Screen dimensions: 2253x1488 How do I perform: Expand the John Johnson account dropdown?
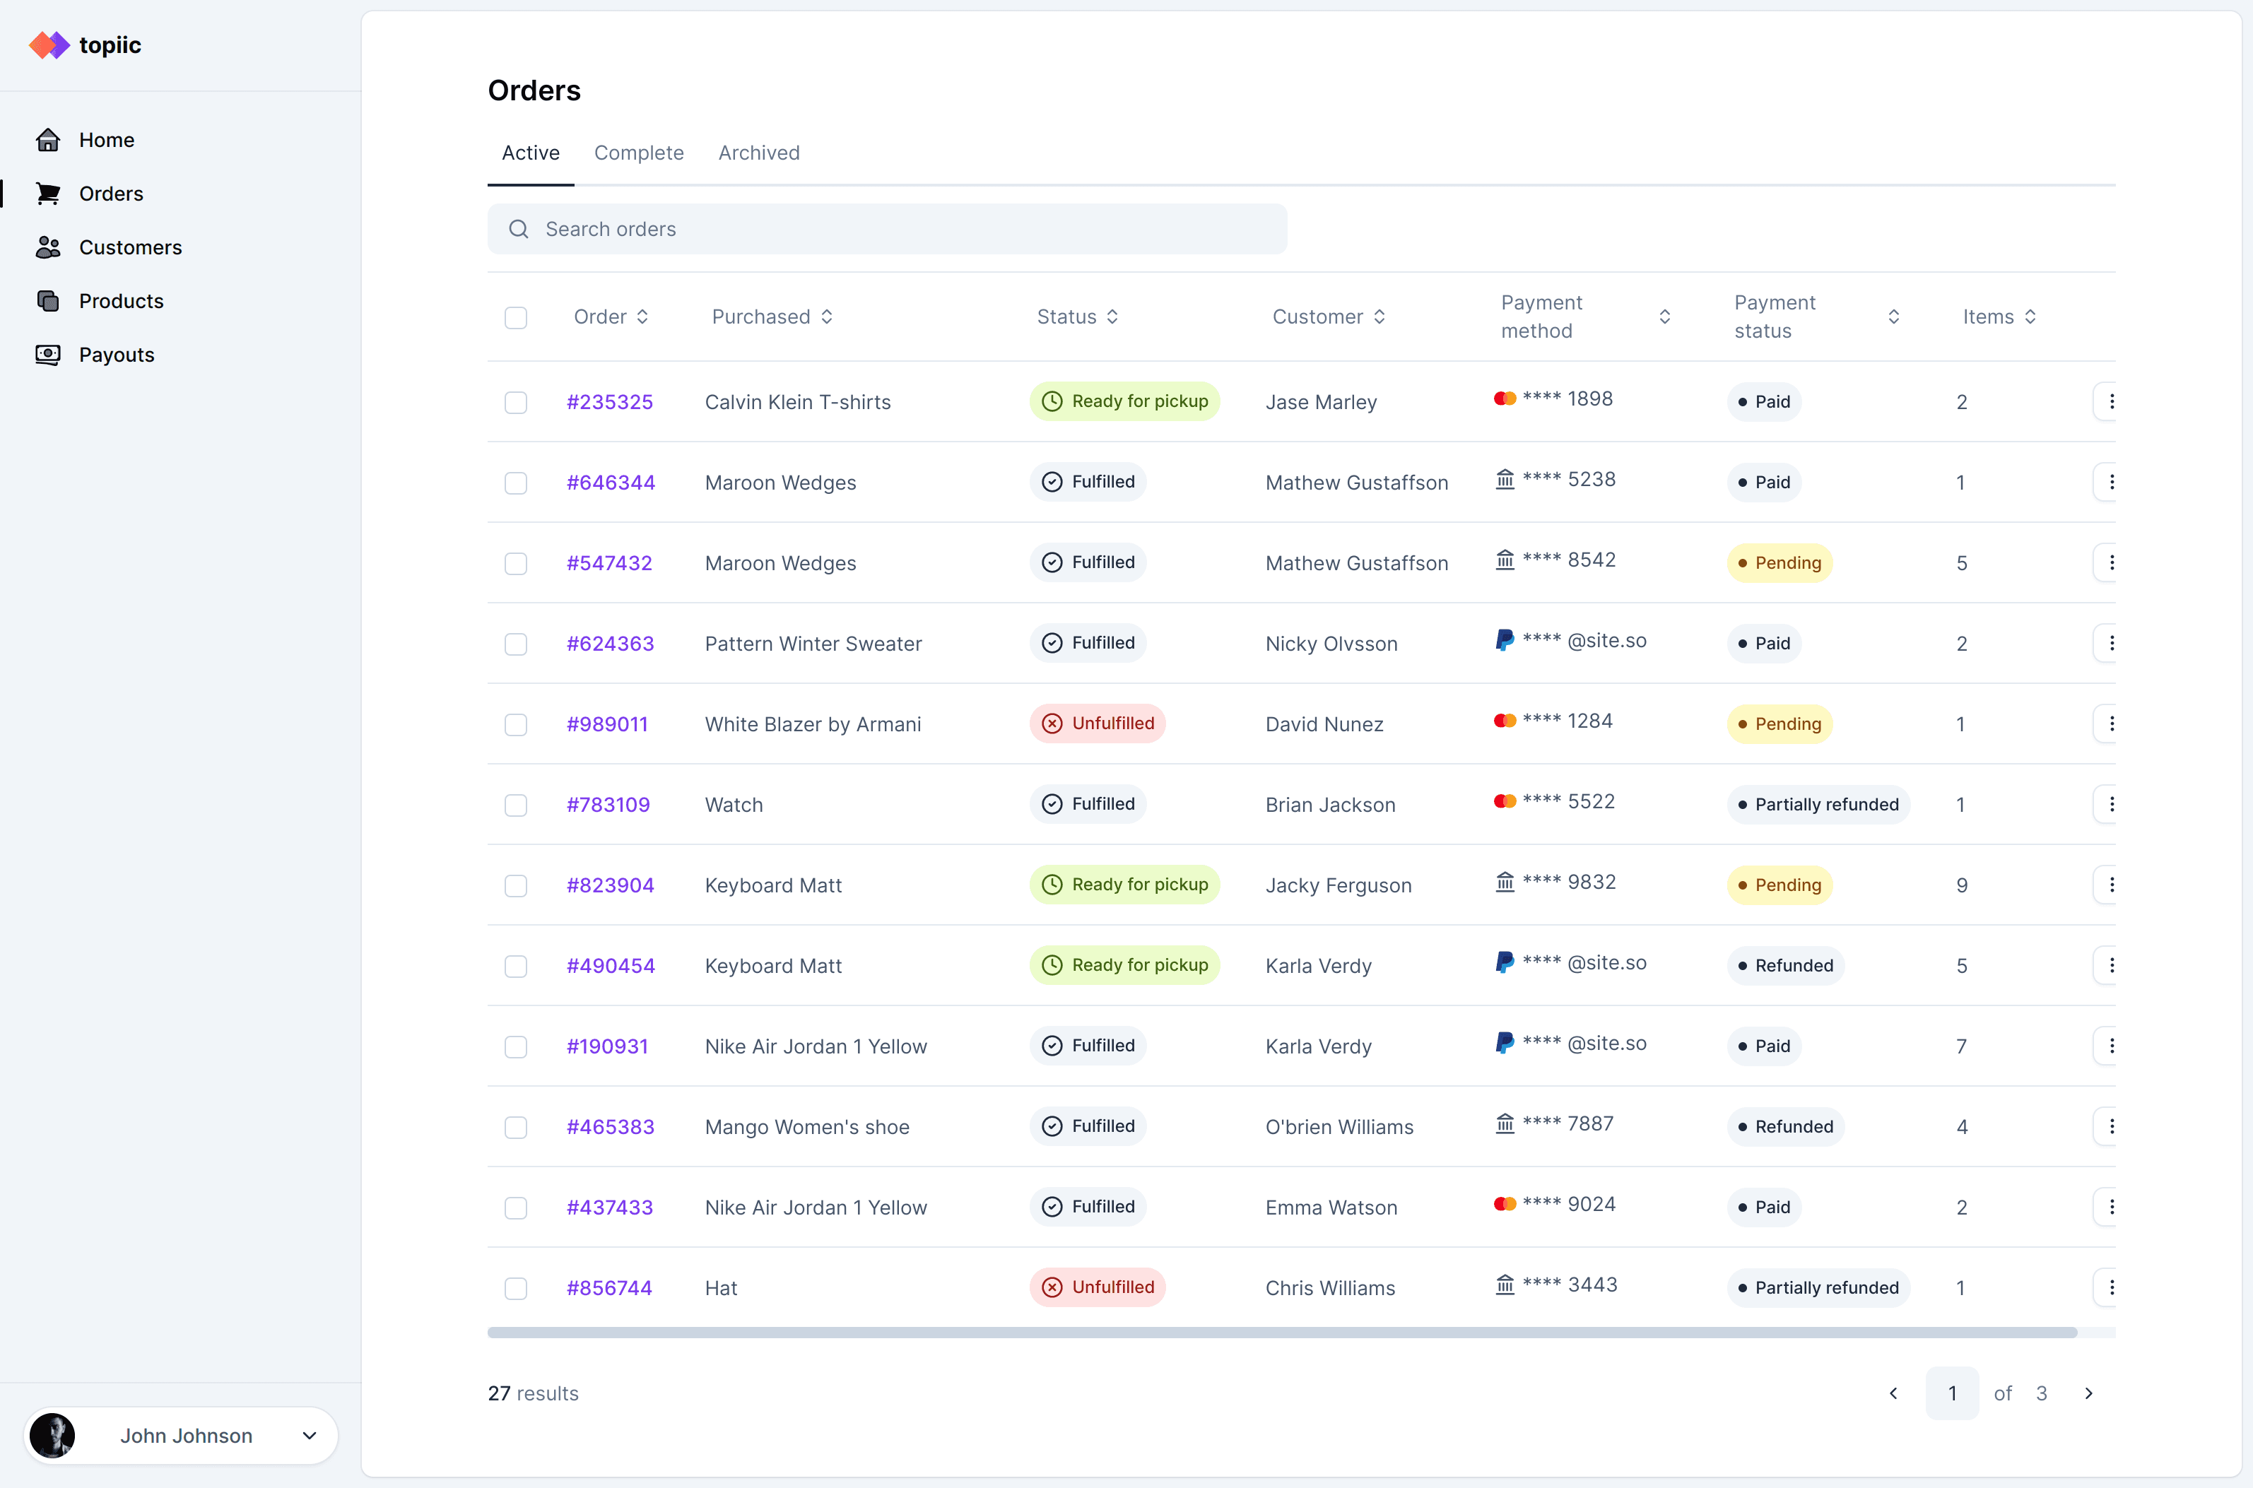[310, 1436]
